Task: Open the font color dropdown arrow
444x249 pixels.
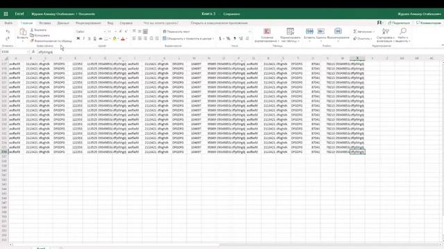Action: (x=126, y=39)
